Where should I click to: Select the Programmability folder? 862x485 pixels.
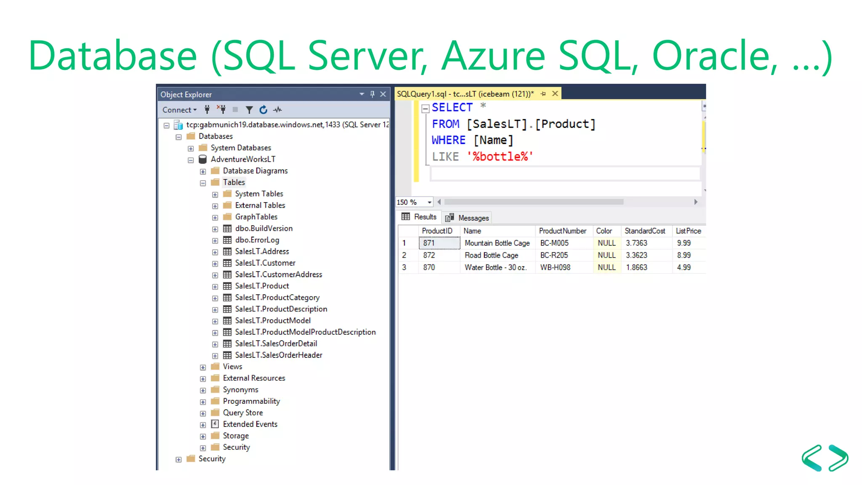tap(251, 401)
